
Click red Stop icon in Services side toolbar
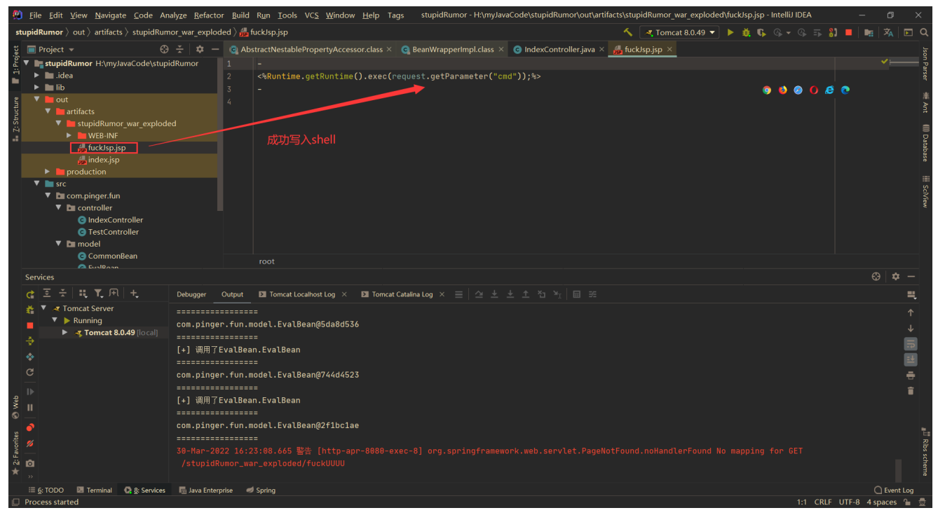tap(30, 325)
